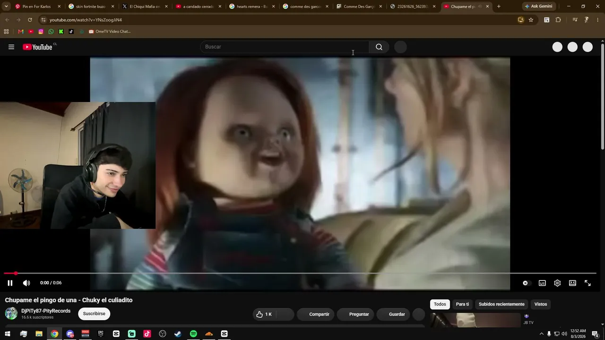Open the Chrome three-dot menu
The width and height of the screenshot is (605, 340).
coord(598,20)
